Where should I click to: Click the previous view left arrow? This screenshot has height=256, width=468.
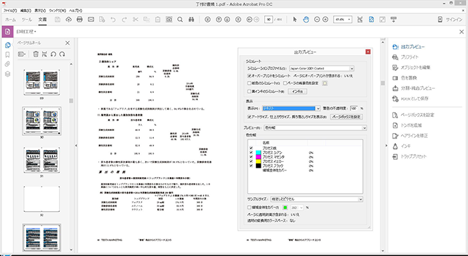coord(249,19)
